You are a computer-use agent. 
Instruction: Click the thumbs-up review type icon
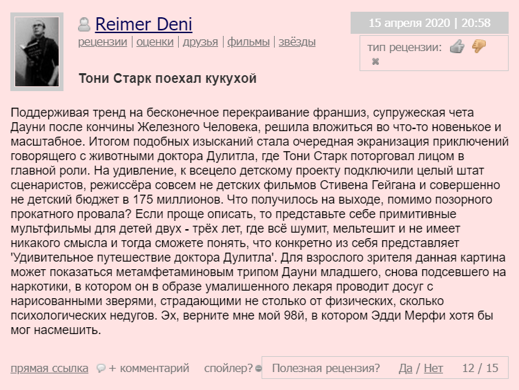[x=457, y=47]
